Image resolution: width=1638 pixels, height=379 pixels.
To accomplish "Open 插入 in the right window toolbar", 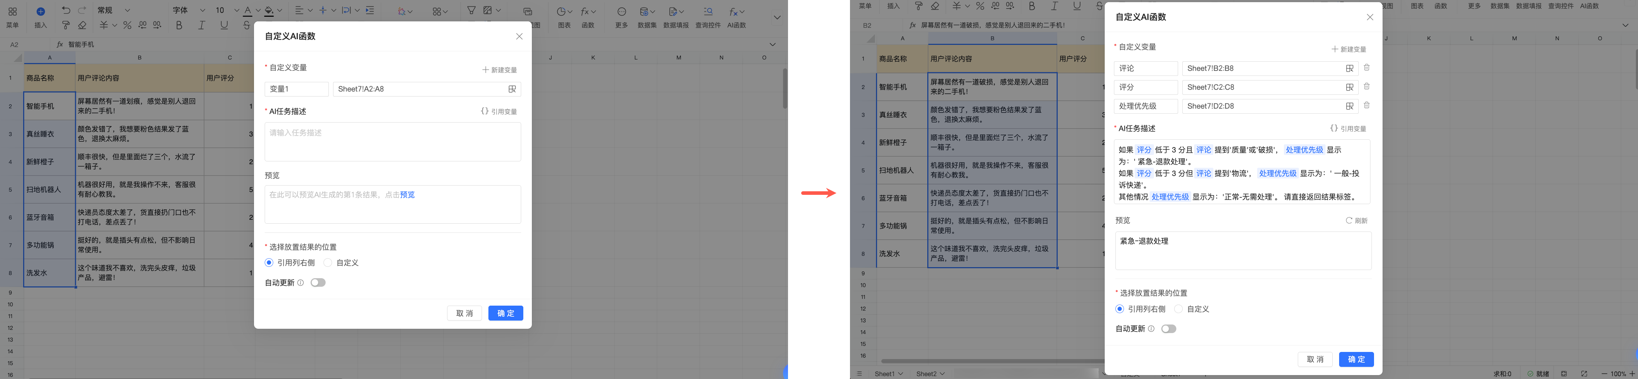I will (x=893, y=6).
